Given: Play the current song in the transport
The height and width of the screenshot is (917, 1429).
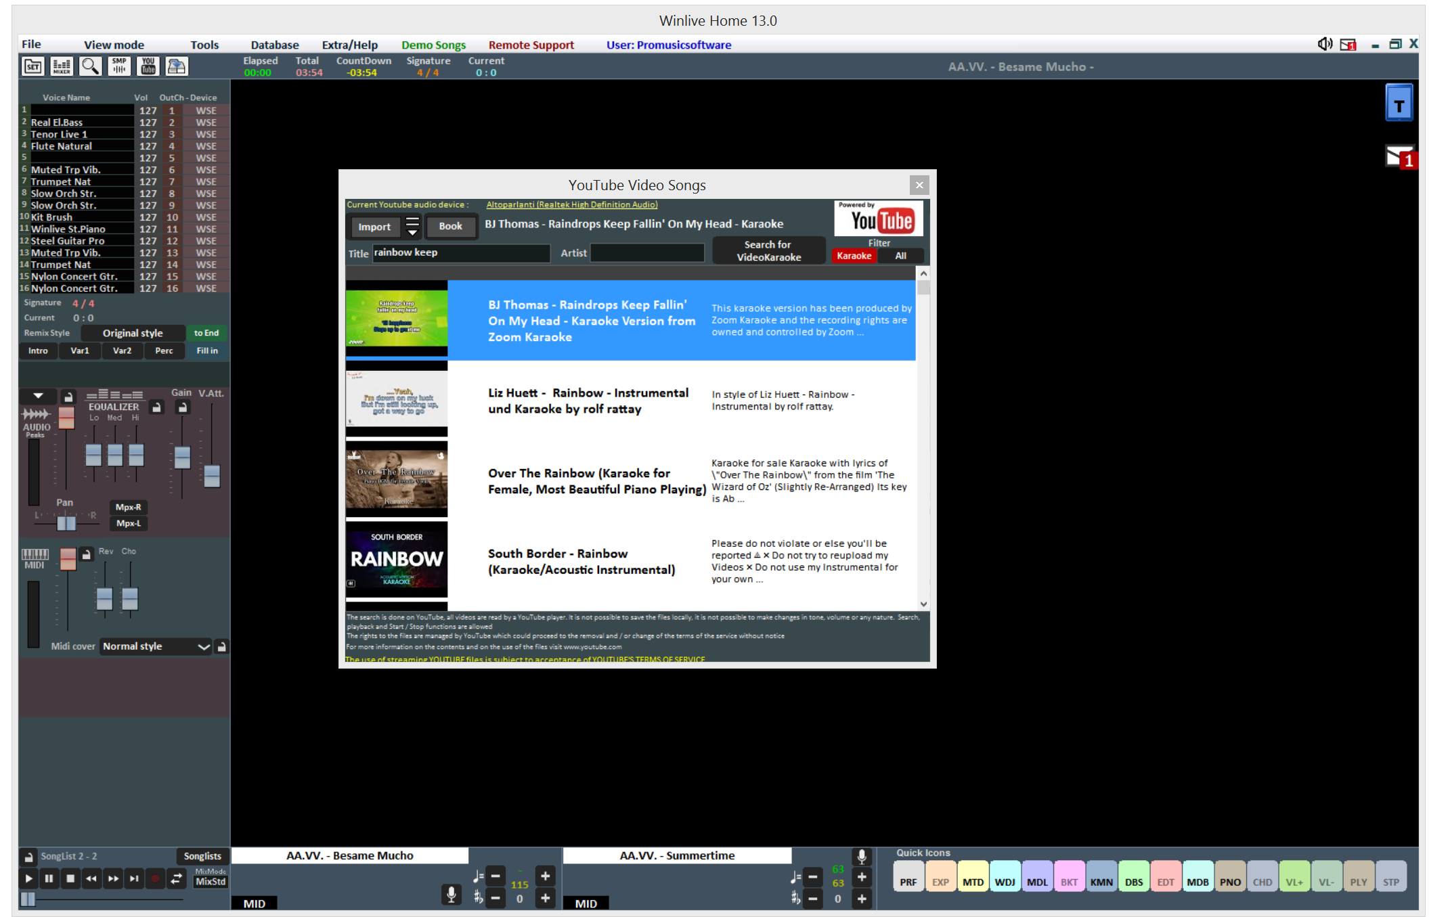Looking at the screenshot, I should (x=28, y=878).
